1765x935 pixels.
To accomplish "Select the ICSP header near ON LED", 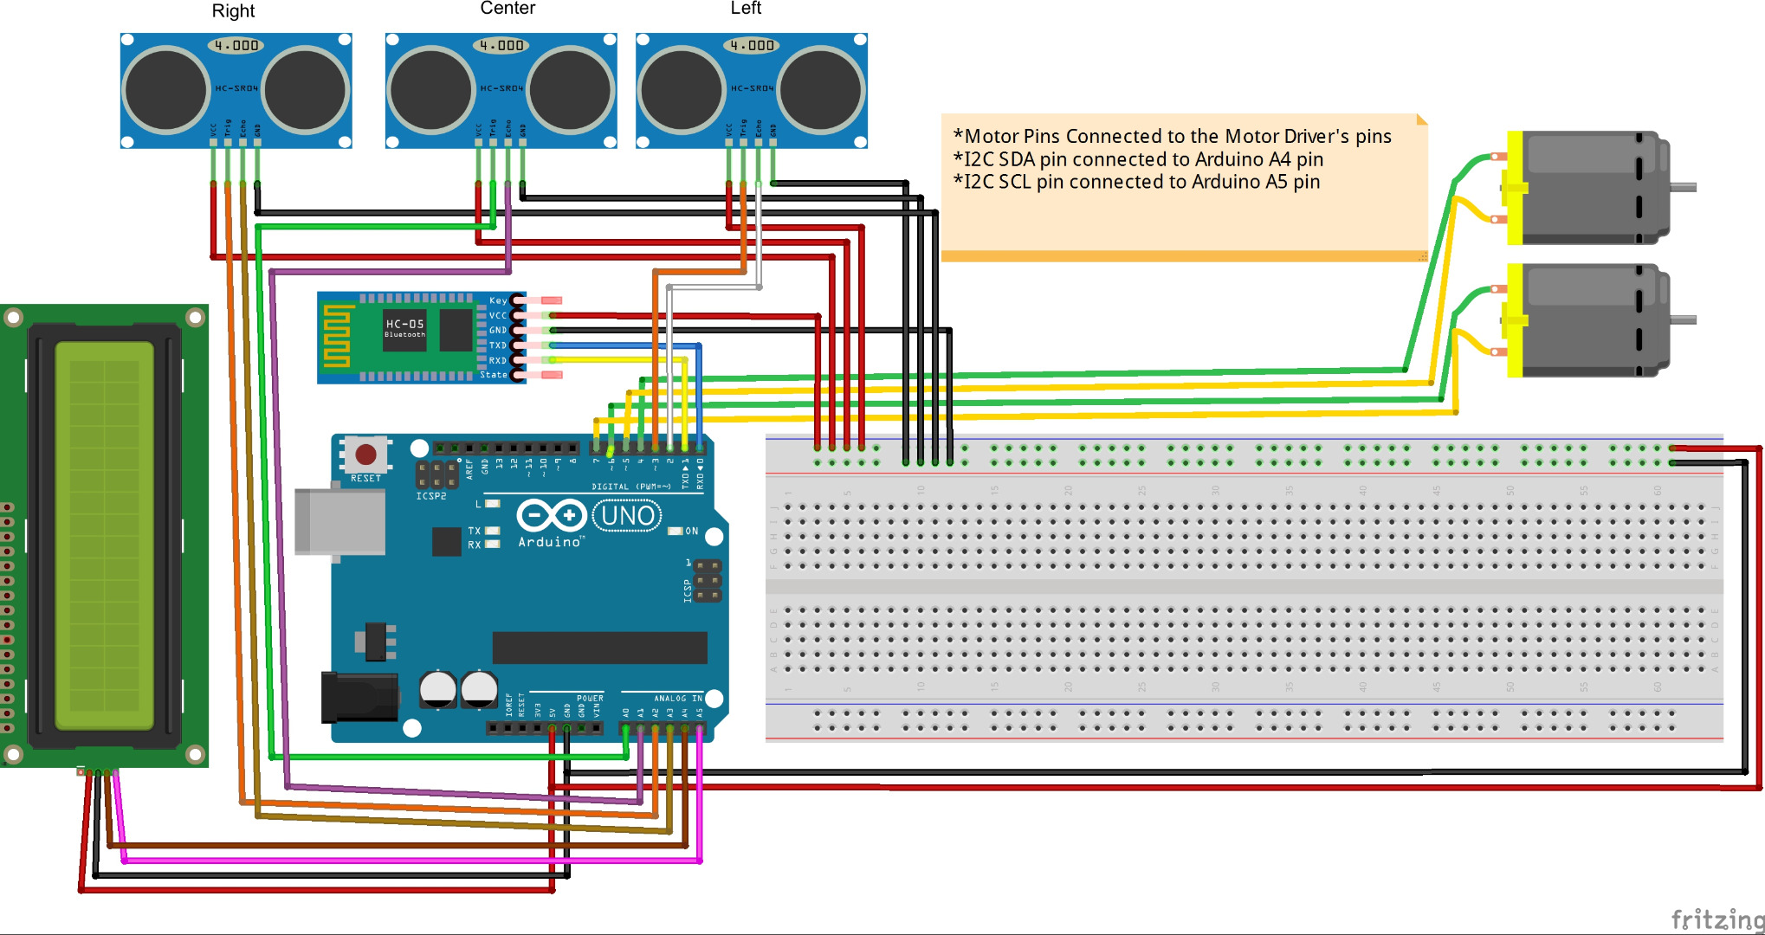I will (708, 580).
